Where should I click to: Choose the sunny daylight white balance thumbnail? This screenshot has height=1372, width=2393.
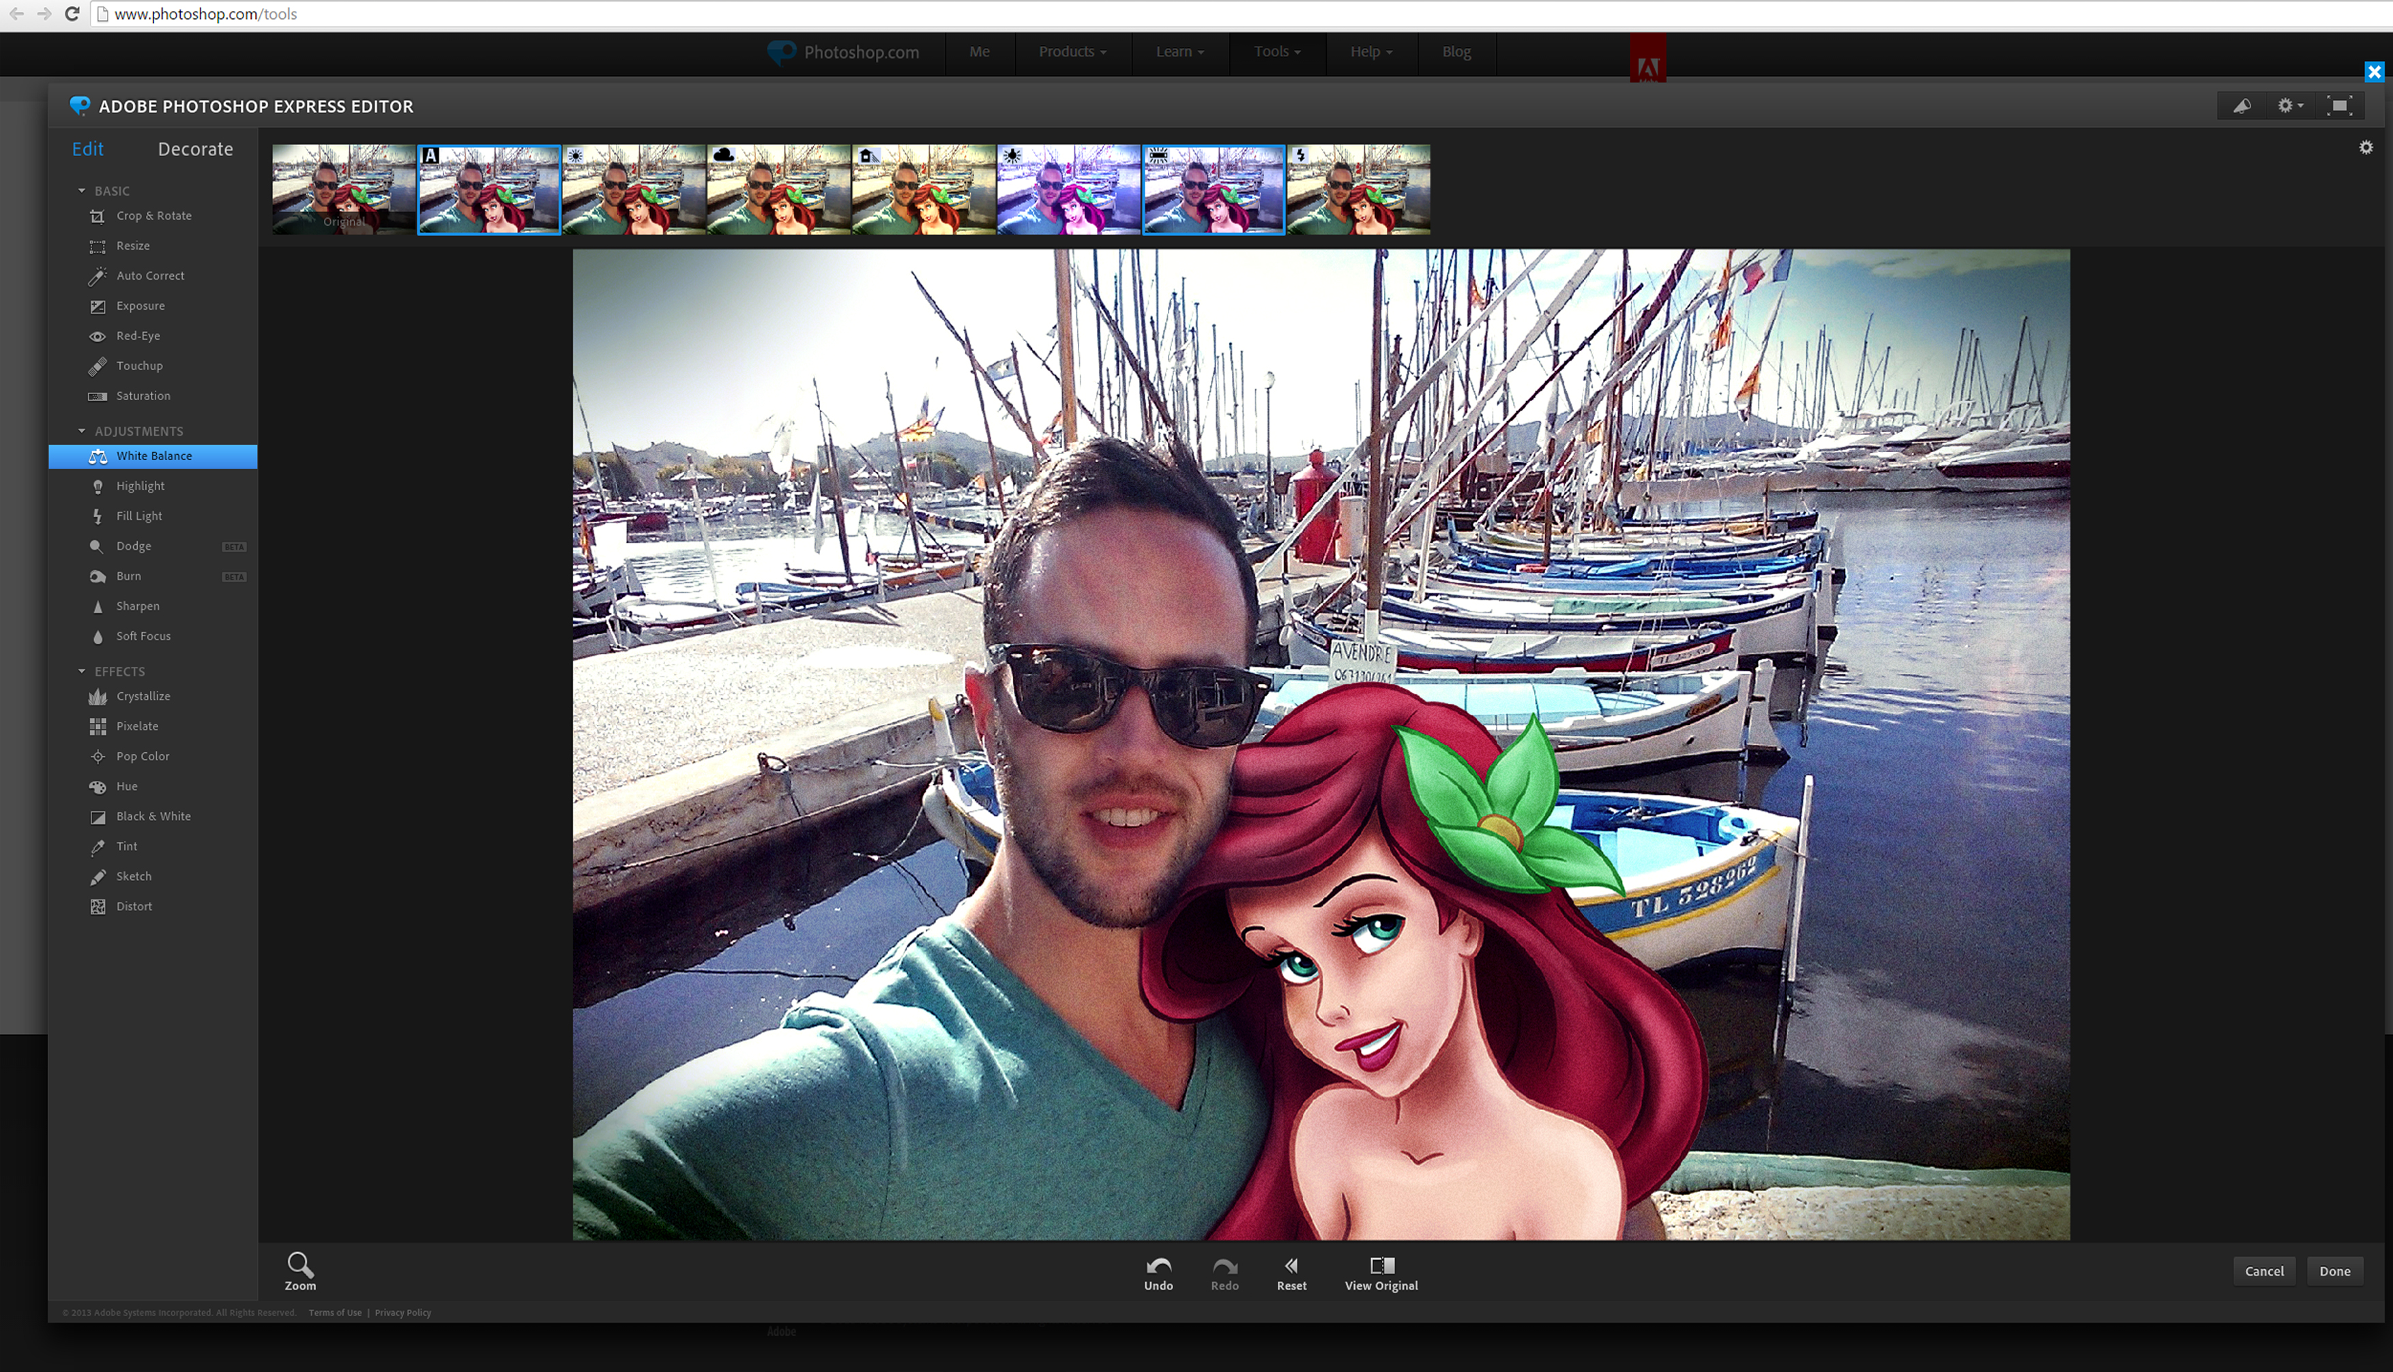(x=634, y=190)
